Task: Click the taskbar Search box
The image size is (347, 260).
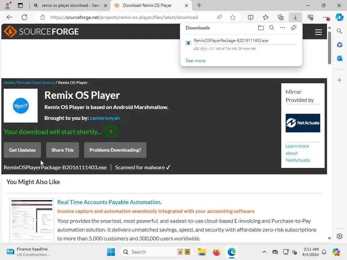Action: coord(156,252)
